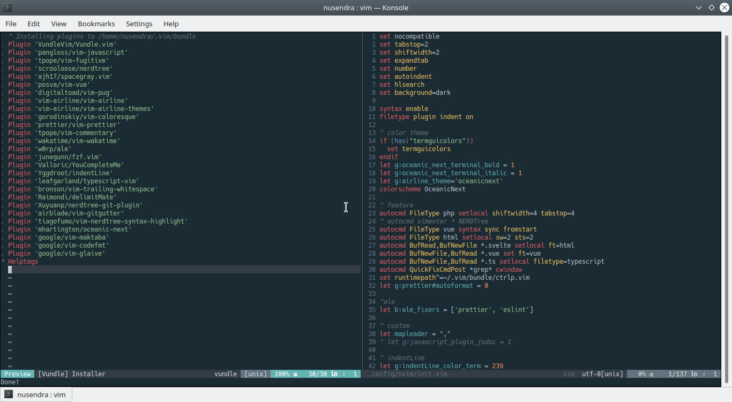The height and width of the screenshot is (402, 732).
Task: Click the Plugin 'ajh17/spacegray.vim' line
Action: click(61, 77)
